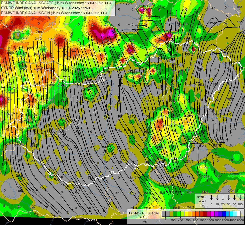Click the wind arrow above the 20 m/s label

[223, 198]
